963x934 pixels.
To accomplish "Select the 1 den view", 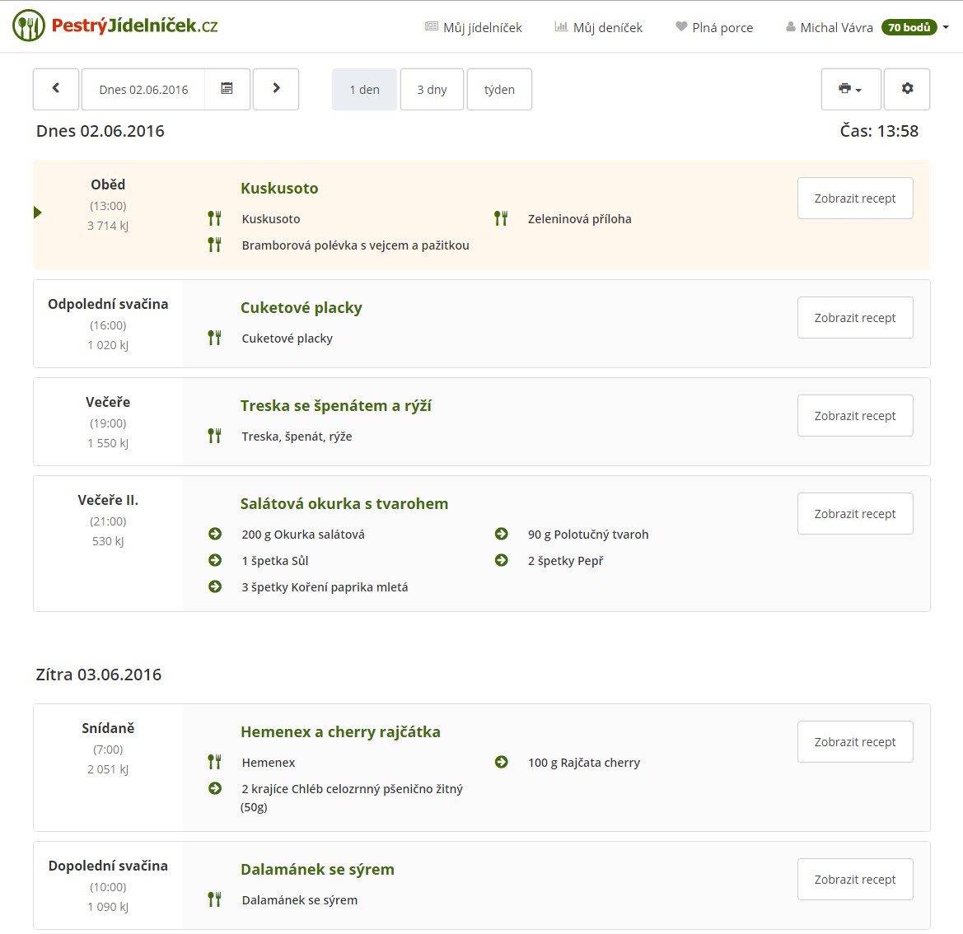I will [364, 89].
